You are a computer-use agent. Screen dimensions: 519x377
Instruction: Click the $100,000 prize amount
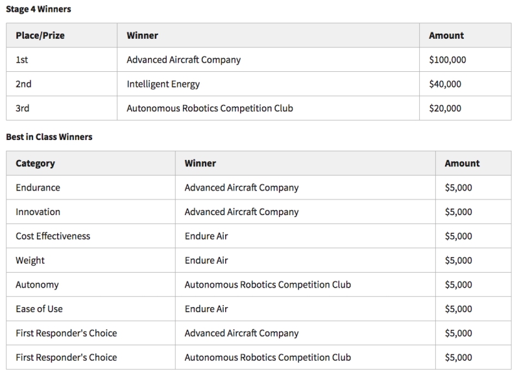[448, 60]
